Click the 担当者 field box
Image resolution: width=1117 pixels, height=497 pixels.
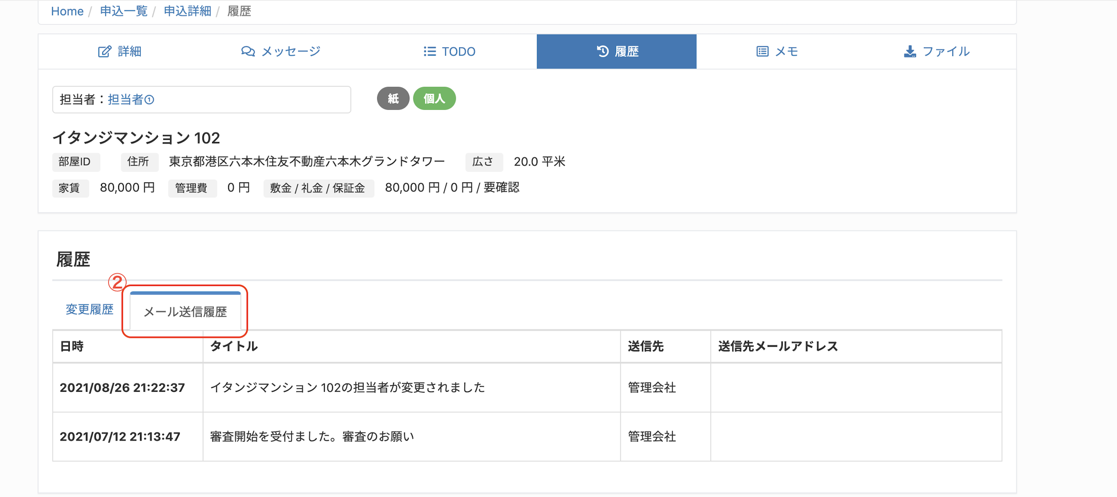(x=202, y=100)
